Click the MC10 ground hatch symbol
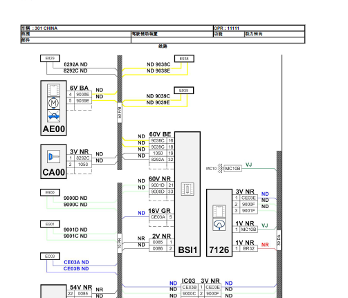The image size is (348, 298). tap(220, 169)
